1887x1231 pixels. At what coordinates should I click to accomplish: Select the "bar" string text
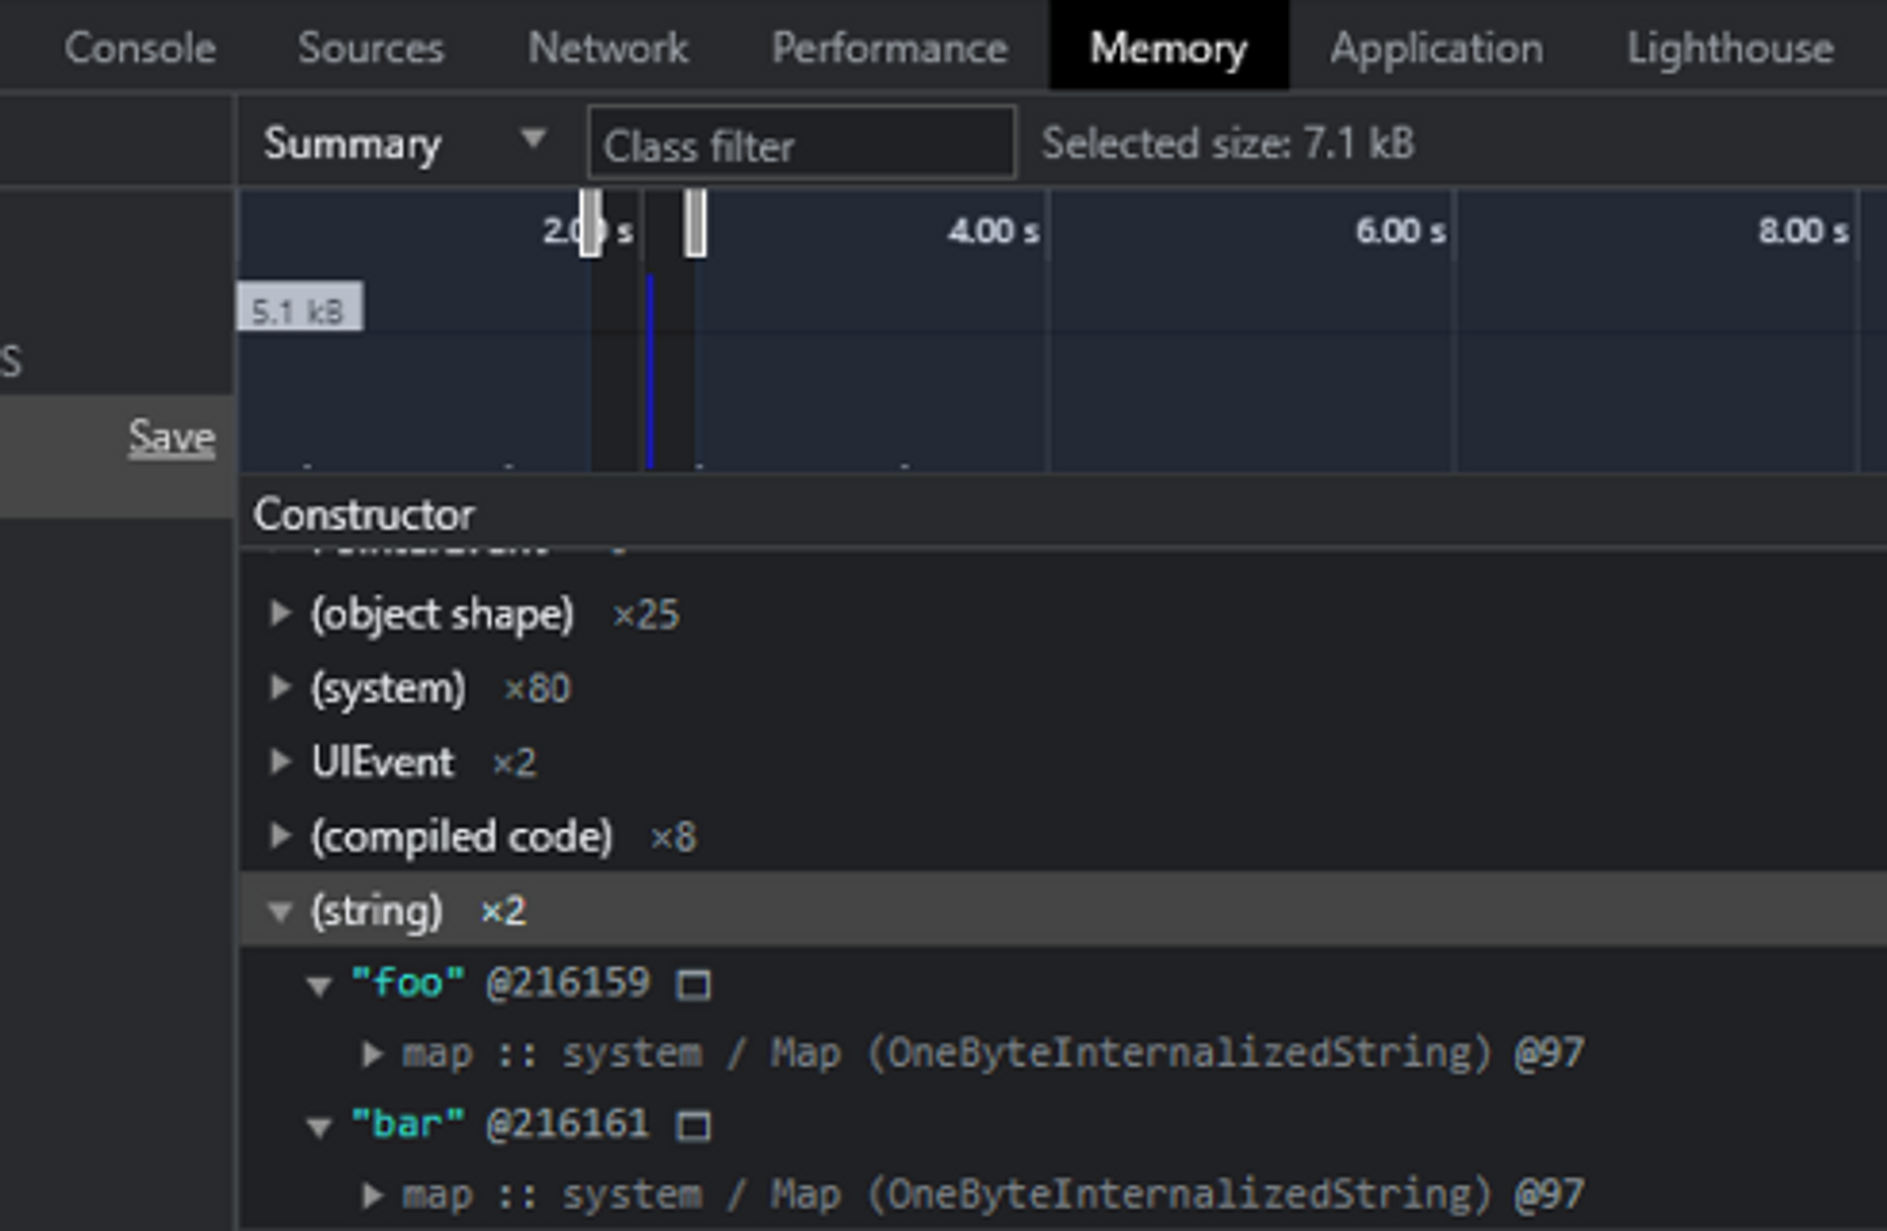[x=408, y=1123]
